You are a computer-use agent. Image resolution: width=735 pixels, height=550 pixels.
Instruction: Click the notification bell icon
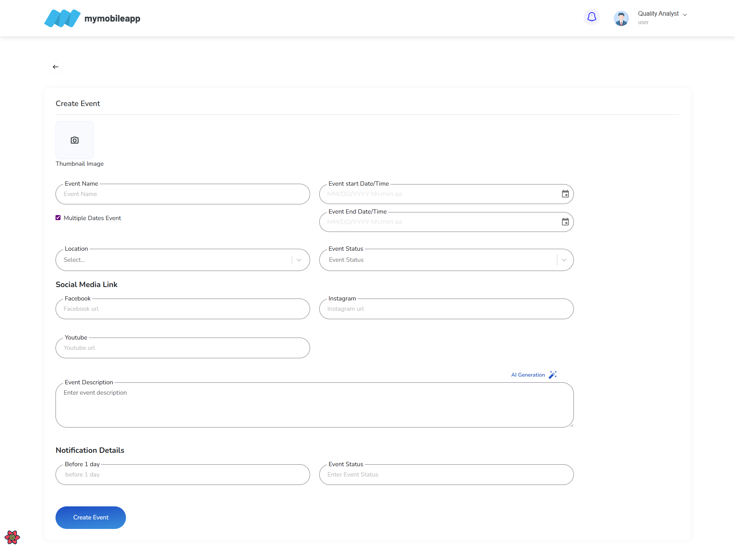591,17
